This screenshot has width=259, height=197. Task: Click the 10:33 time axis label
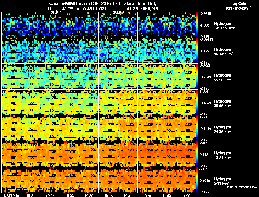click(70, 195)
